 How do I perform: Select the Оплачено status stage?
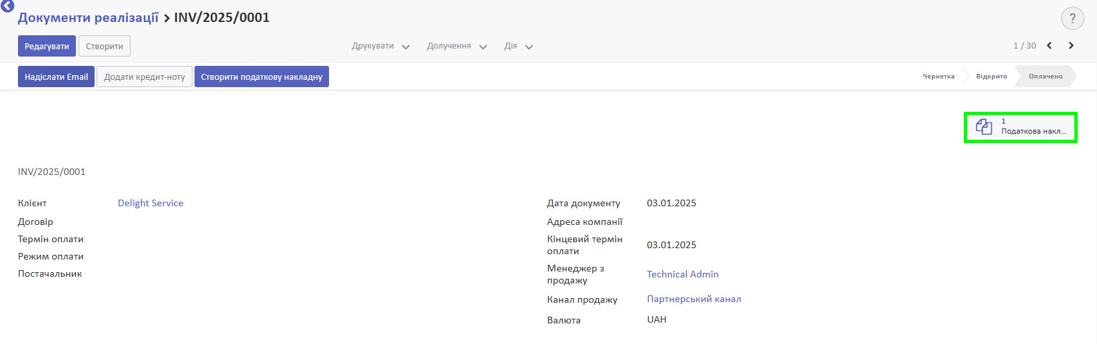[x=1045, y=77]
